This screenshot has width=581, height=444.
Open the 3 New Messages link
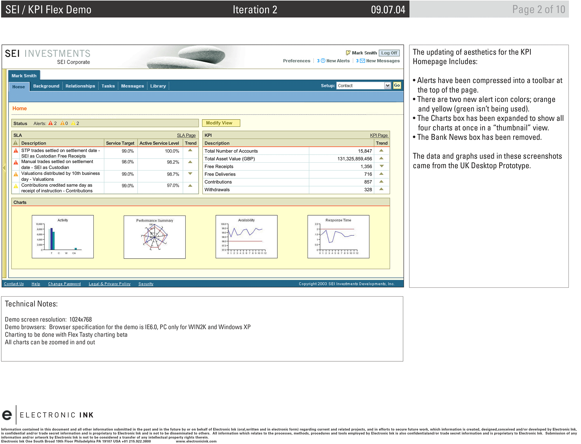click(378, 61)
